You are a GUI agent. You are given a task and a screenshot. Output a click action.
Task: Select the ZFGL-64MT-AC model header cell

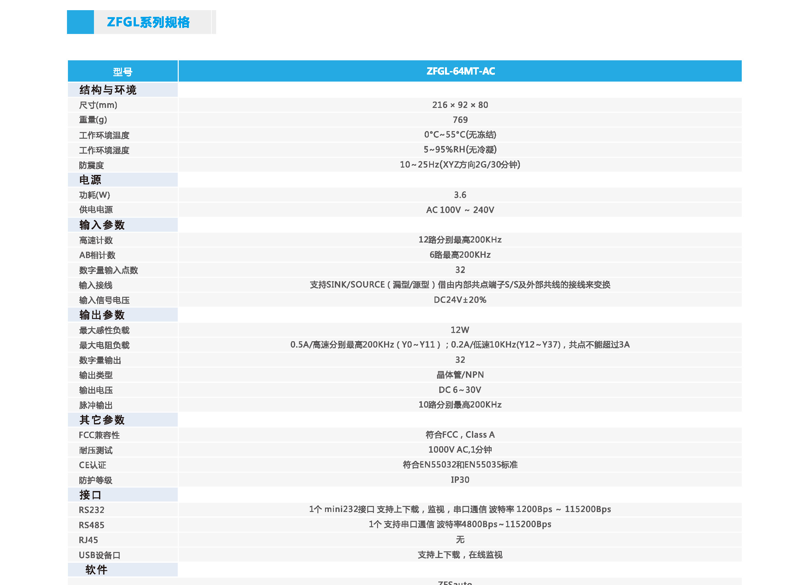[461, 71]
